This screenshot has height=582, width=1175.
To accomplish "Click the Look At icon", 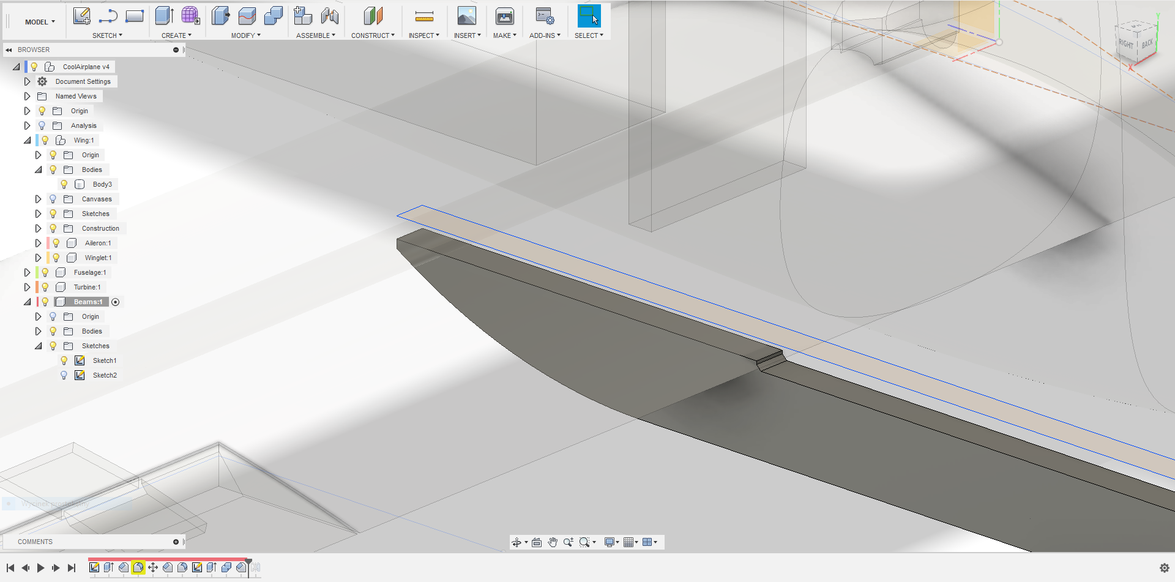I will tap(537, 542).
